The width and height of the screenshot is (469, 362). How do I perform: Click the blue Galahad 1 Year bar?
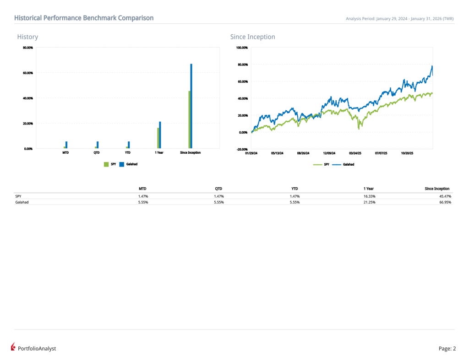pos(160,135)
